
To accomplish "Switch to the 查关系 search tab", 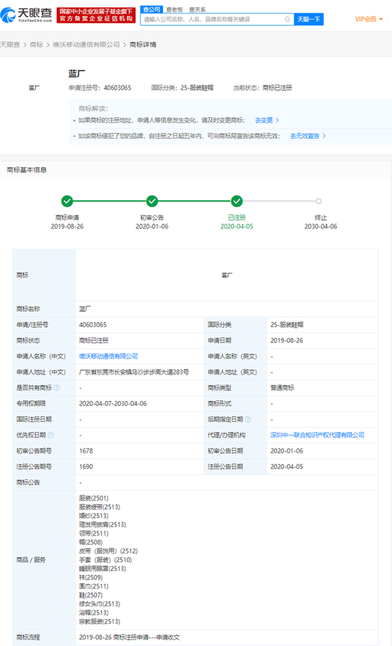I will pos(197,9).
